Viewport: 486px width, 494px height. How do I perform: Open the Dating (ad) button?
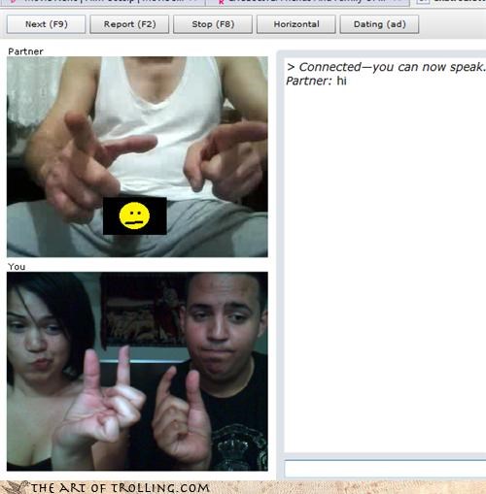[x=379, y=24]
